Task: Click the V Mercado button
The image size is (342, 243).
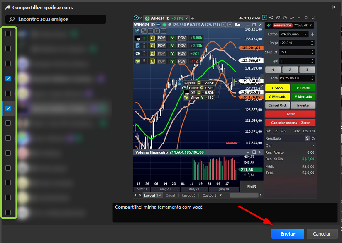Action: tap(303, 96)
